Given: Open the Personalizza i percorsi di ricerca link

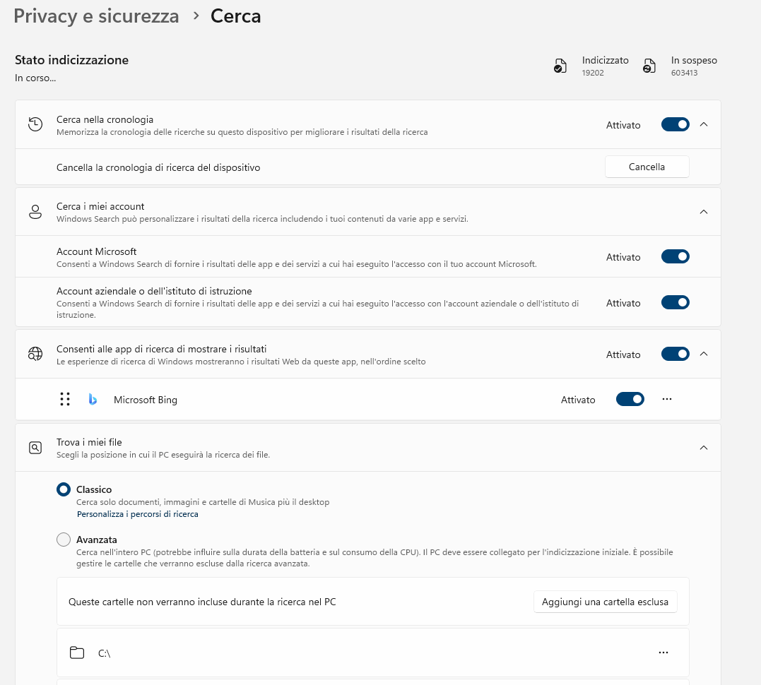Looking at the screenshot, I should click(137, 514).
